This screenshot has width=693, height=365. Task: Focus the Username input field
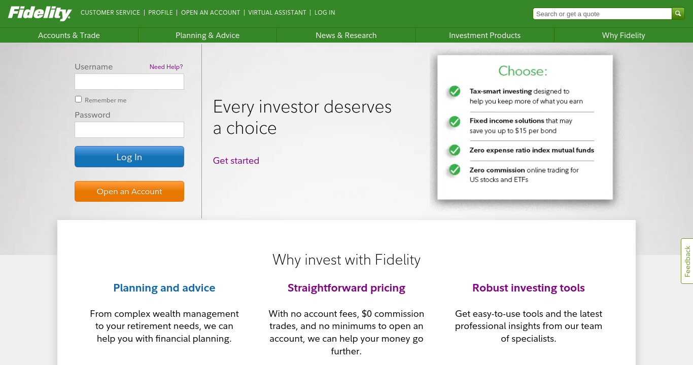[129, 82]
